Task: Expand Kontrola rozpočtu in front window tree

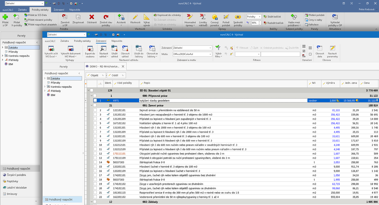Action: click(44, 87)
